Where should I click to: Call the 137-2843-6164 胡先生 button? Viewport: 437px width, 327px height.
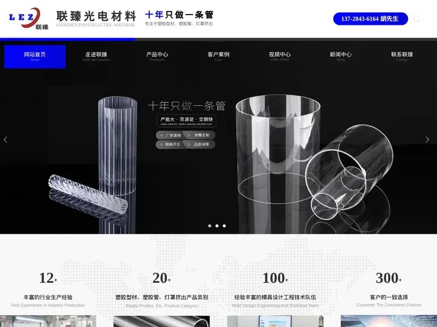pyautogui.click(x=370, y=19)
